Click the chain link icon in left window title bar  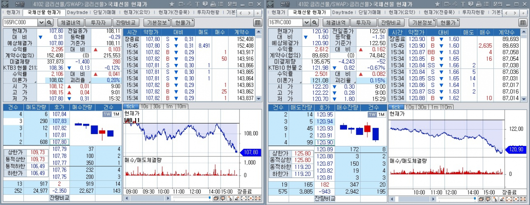pos(189,4)
